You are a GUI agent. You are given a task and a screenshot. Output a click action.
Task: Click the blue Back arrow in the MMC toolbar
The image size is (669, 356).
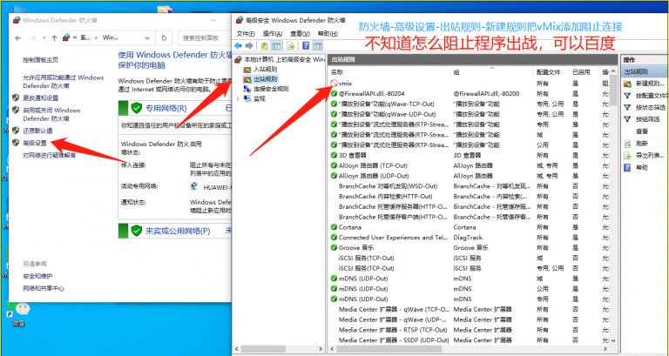point(238,45)
